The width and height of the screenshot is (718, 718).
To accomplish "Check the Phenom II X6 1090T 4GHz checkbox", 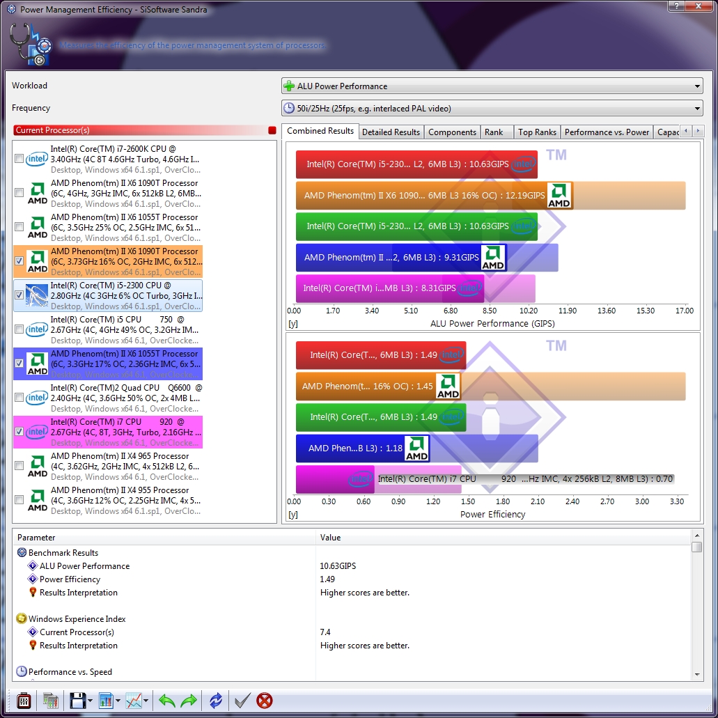I will click(x=19, y=193).
